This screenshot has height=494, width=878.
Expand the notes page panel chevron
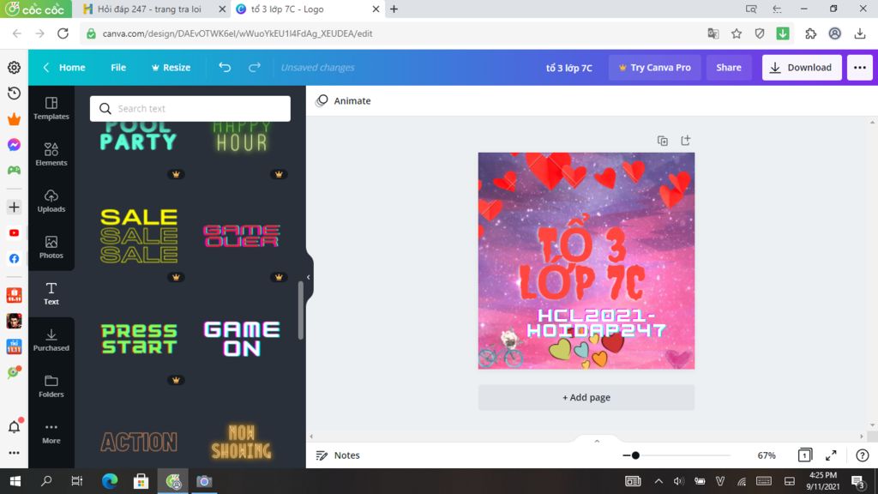pyautogui.click(x=597, y=442)
